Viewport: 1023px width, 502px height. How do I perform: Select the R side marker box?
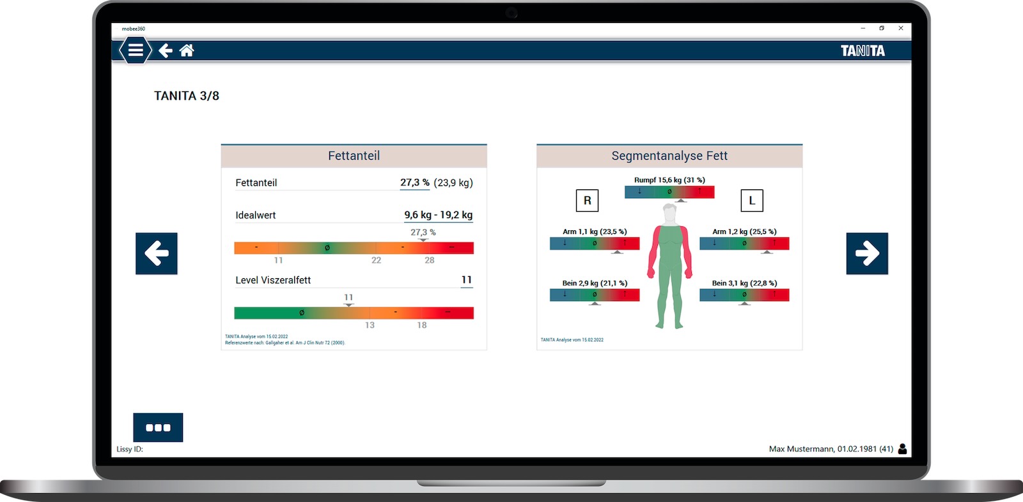[x=587, y=201]
